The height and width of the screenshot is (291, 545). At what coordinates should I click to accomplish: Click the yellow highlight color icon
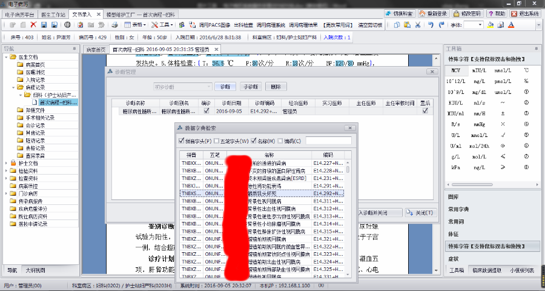tap(490, 25)
